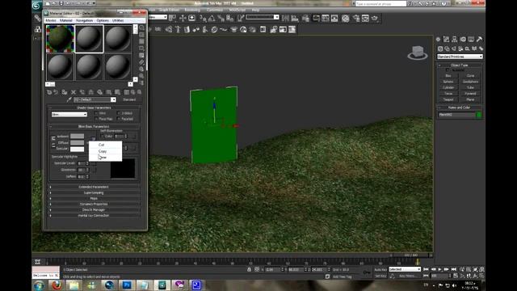Choose Copy from the context menu
517x291 pixels.
pyautogui.click(x=105, y=151)
